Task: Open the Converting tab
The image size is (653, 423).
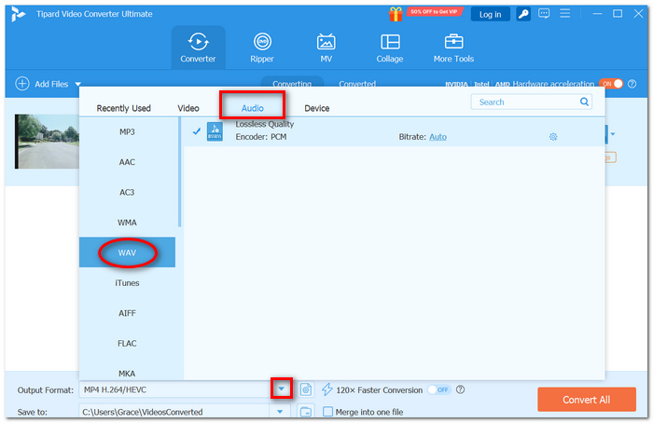Action: (x=292, y=83)
